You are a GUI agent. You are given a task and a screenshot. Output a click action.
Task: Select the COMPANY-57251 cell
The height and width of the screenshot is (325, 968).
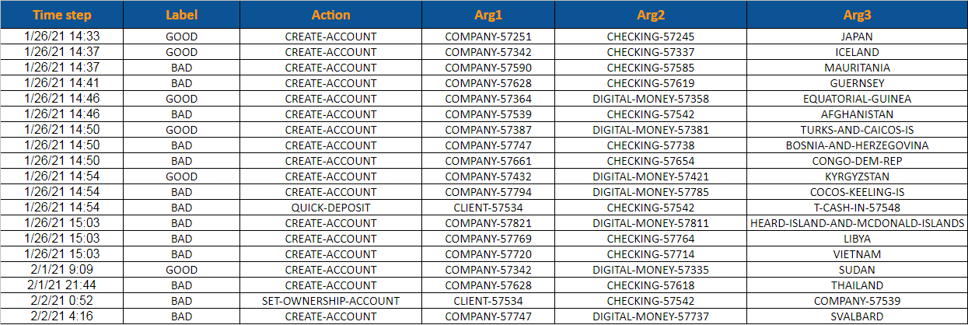[488, 37]
